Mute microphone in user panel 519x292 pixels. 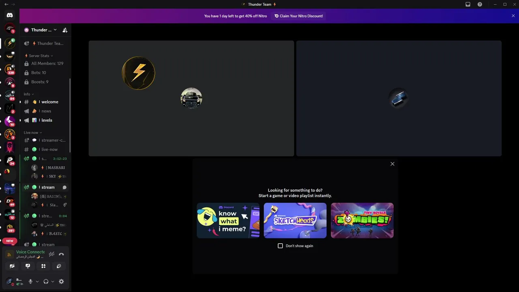coord(30,281)
